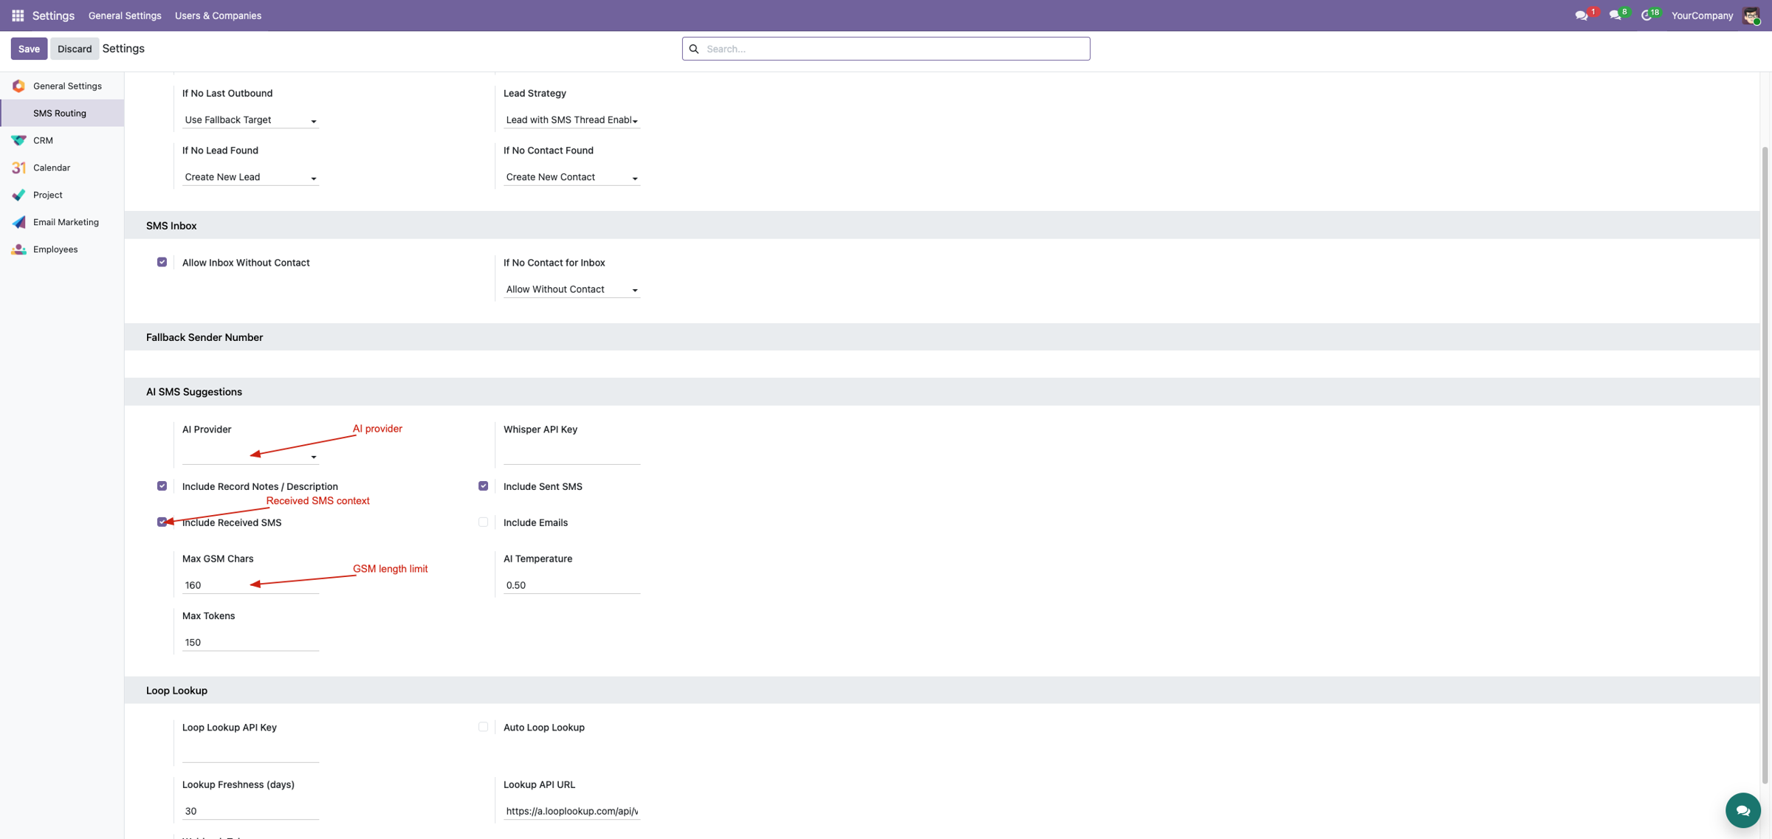The height and width of the screenshot is (839, 1772).
Task: Open the apps grid menu icon
Action: (x=18, y=15)
